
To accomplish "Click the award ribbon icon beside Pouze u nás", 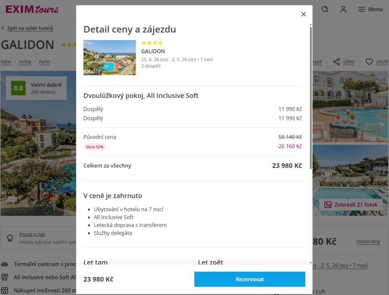I will coord(10,238).
